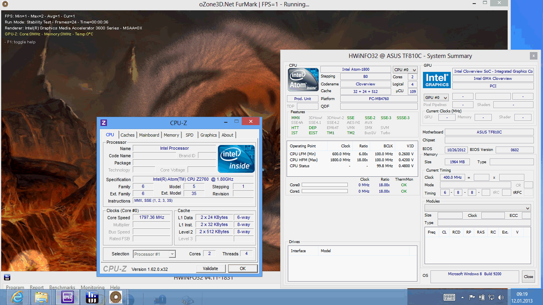
Task: Open Action Center flag in the tray
Action: (472, 297)
